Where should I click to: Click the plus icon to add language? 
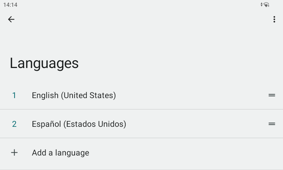point(14,153)
